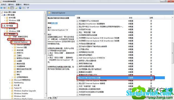Sort by the 设置 column header
Screen dimensions: 174x100
click(79, 18)
